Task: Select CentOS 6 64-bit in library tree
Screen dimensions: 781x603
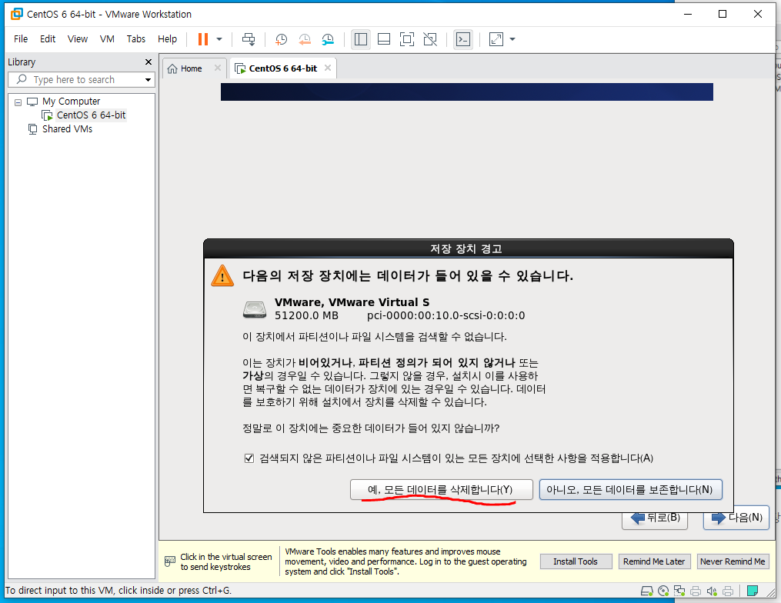Action: pyautogui.click(x=91, y=115)
